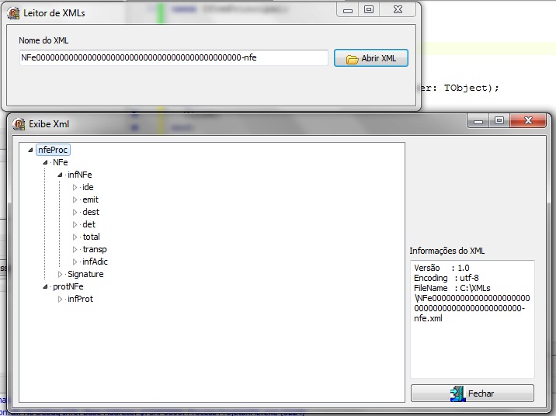This screenshot has width=556, height=416.
Task: Click the Nome do XML input field
Action: click(173, 58)
